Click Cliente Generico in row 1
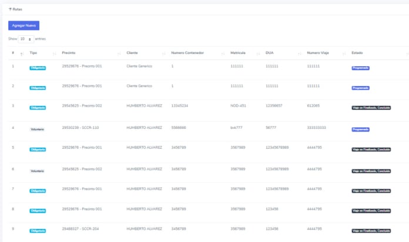 click(x=139, y=66)
